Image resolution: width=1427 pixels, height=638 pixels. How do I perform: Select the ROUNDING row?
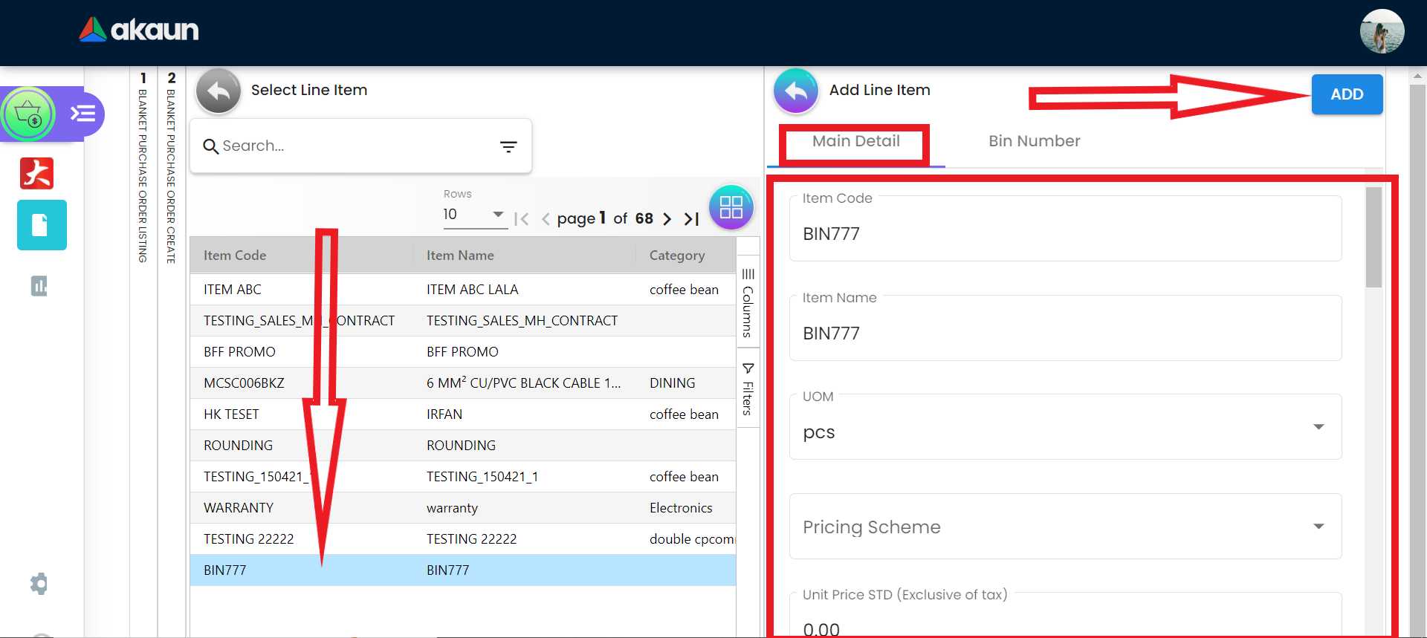[462, 446]
